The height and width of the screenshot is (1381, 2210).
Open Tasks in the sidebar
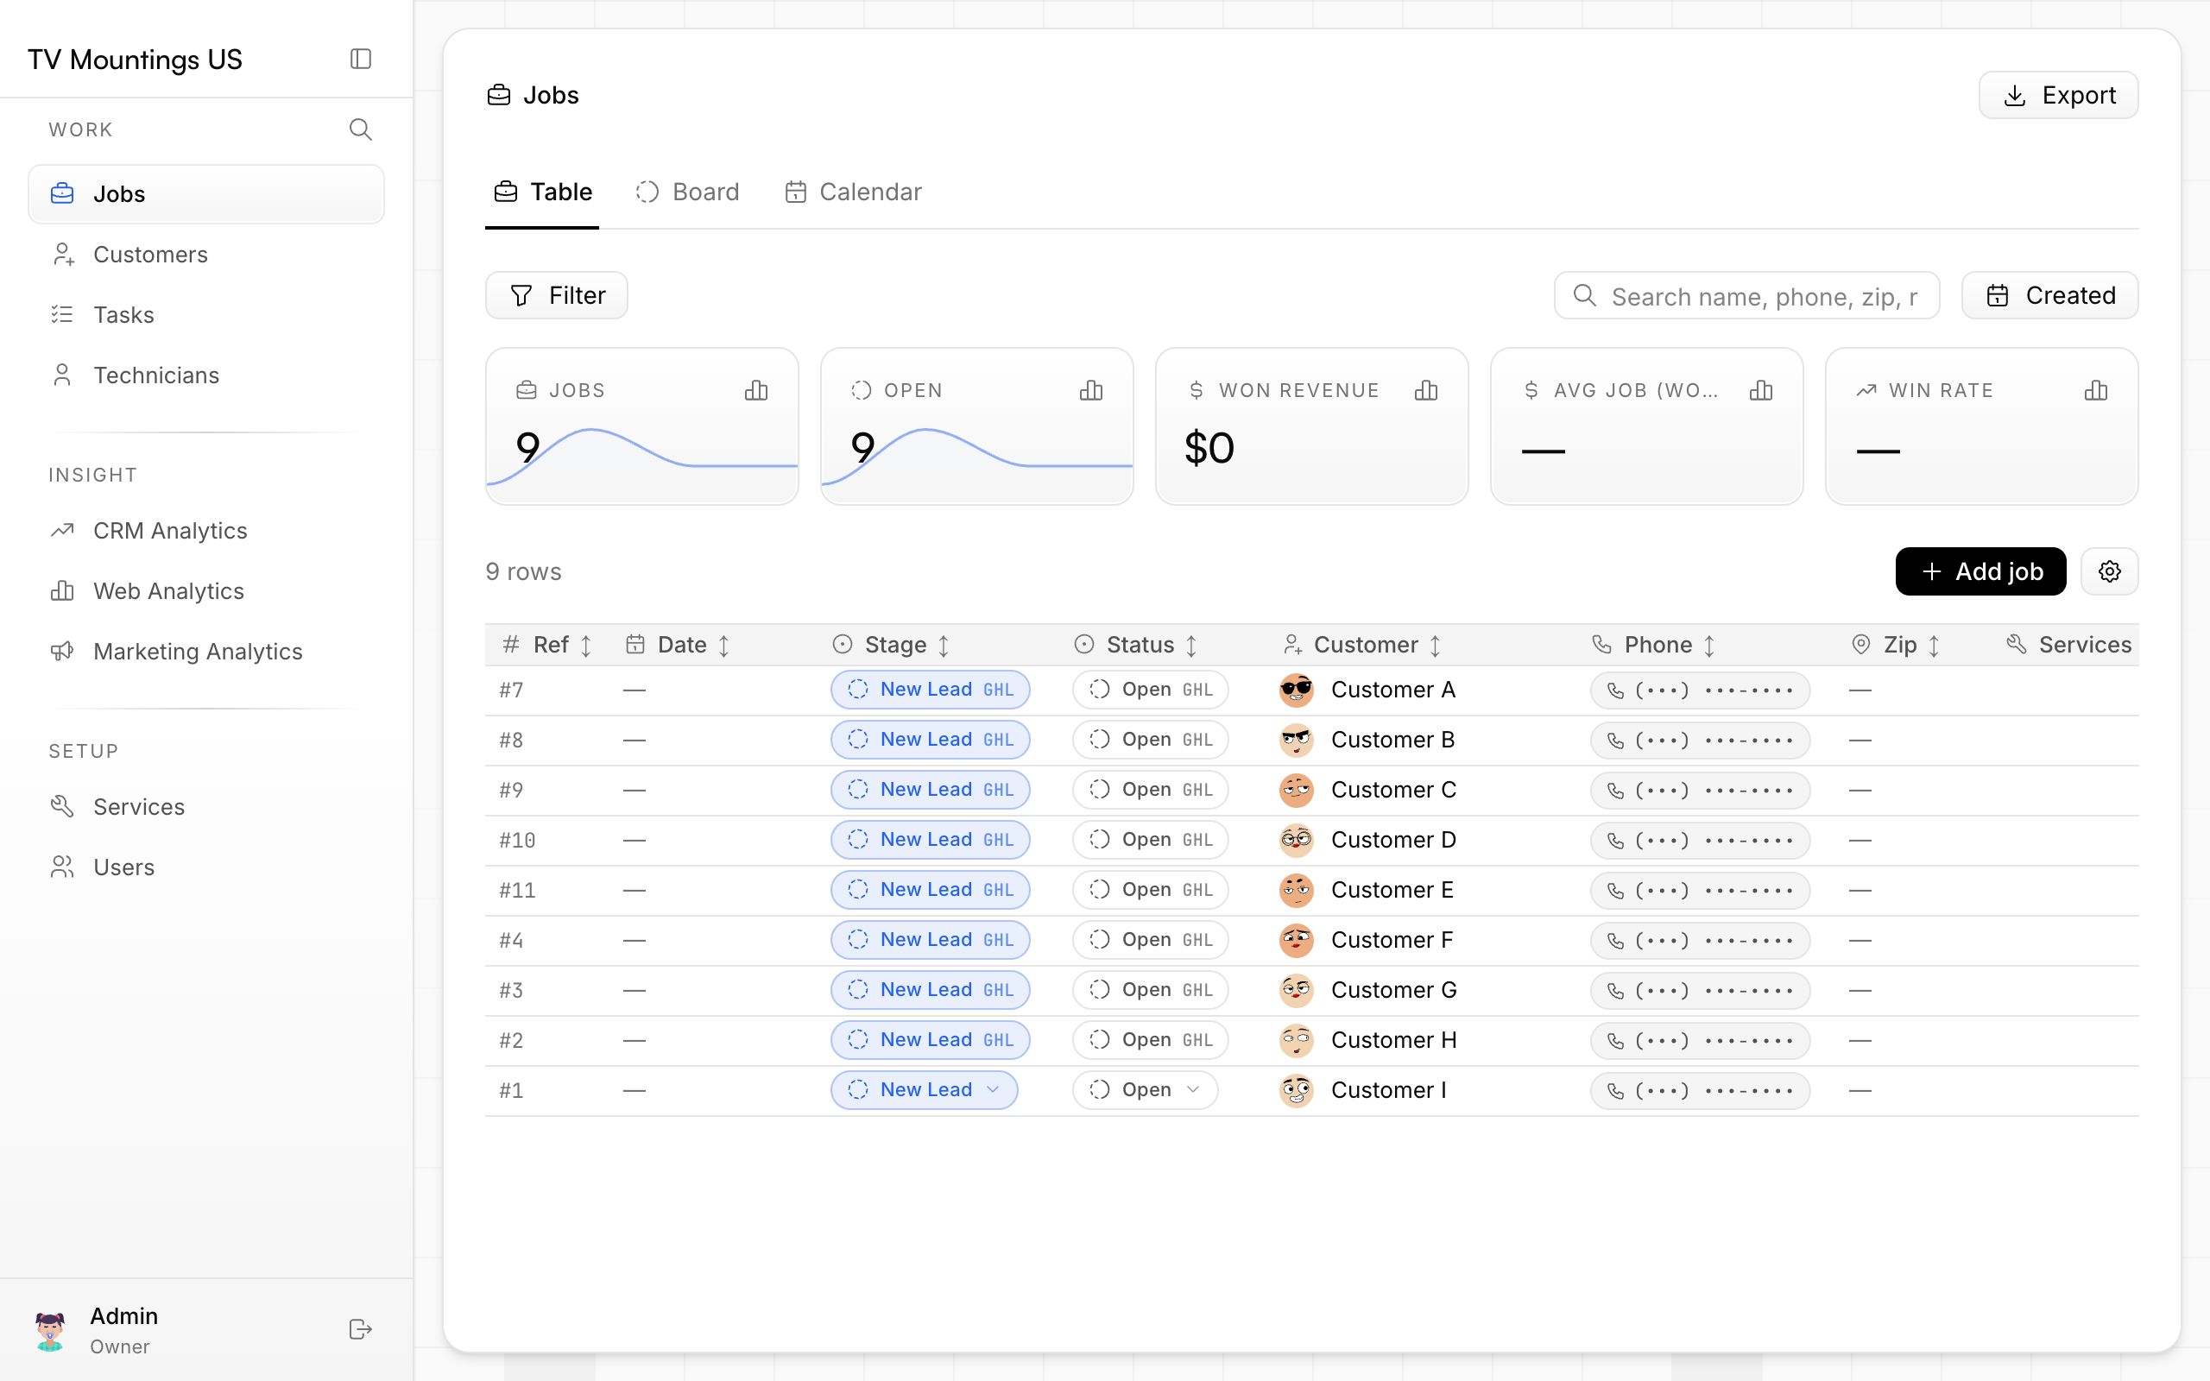click(206, 315)
